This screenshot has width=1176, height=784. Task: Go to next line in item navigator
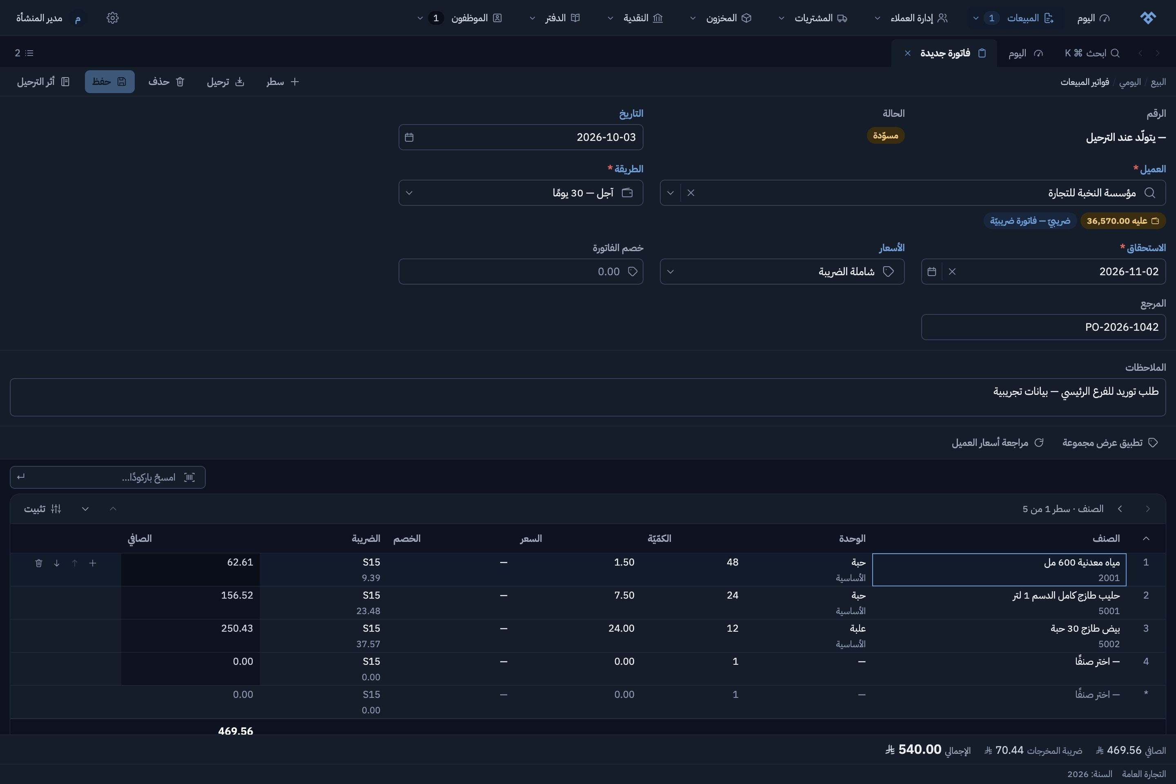point(1120,508)
